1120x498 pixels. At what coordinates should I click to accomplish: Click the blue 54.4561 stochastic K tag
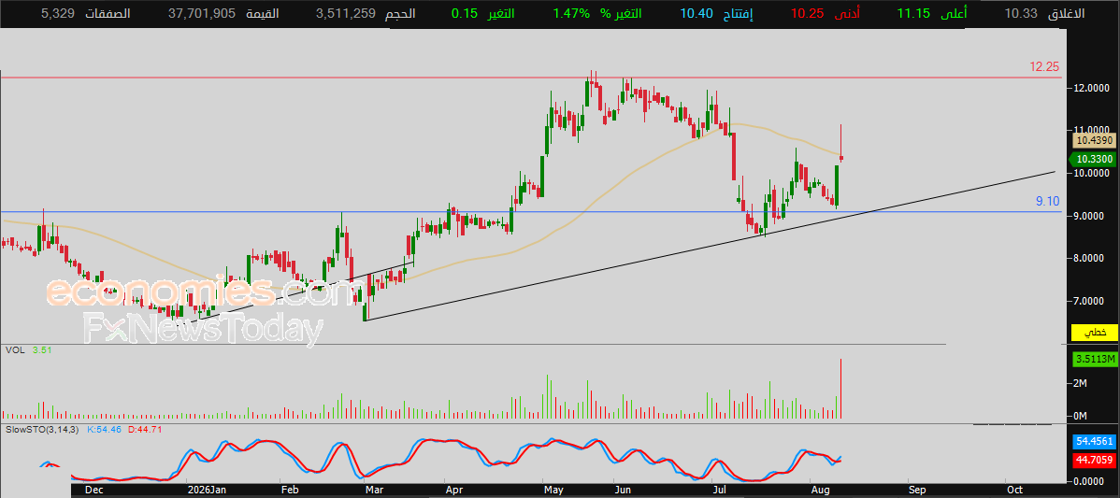click(x=1092, y=442)
